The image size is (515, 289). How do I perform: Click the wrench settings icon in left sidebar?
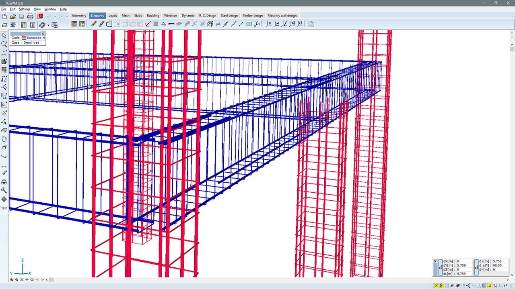pyautogui.click(x=4, y=191)
